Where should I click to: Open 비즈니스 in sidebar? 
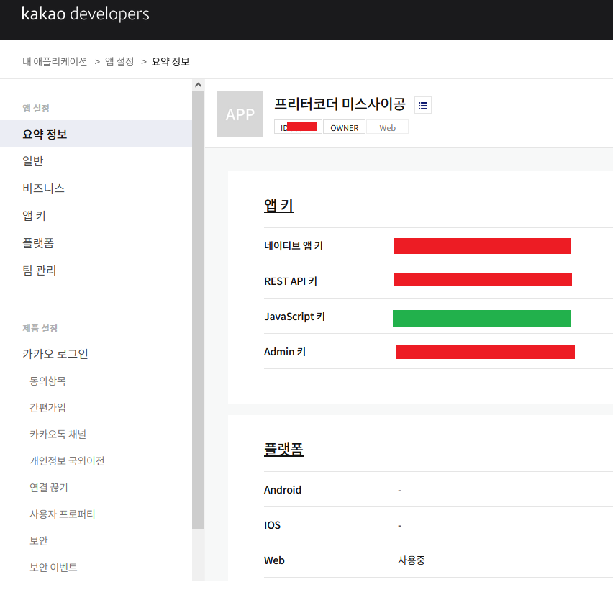(43, 188)
